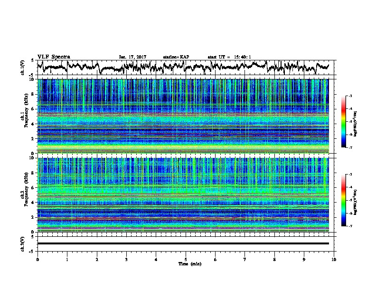Click the ch.1 voltage waveform trace

[x=183, y=67]
